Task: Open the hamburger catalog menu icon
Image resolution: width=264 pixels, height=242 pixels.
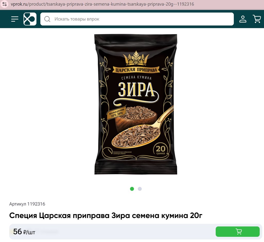Action: (x=15, y=19)
